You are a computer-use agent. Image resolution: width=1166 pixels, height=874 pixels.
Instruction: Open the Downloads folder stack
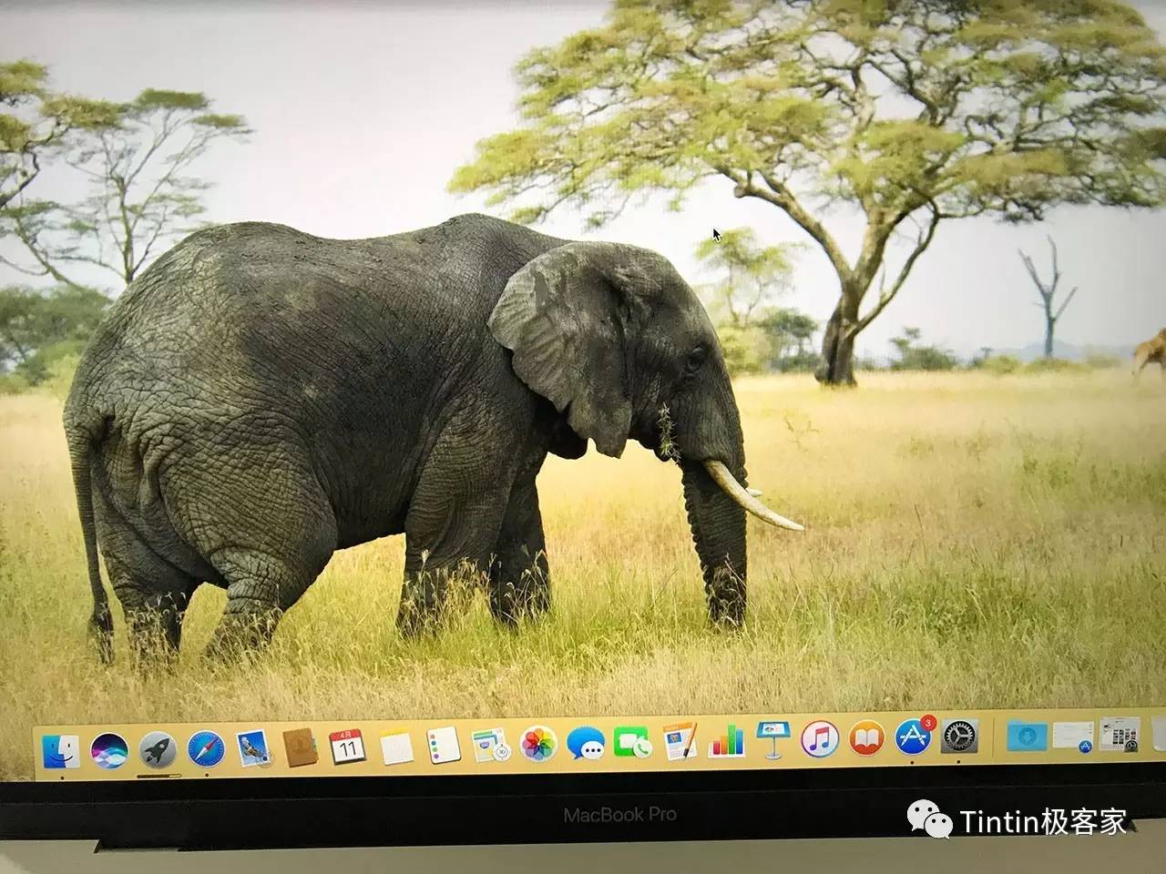click(1027, 735)
